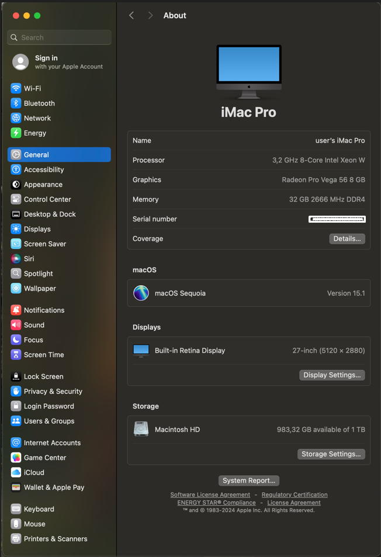This screenshot has height=557, width=381.
Task: Select the iCloud cloud icon
Action: coord(16,472)
